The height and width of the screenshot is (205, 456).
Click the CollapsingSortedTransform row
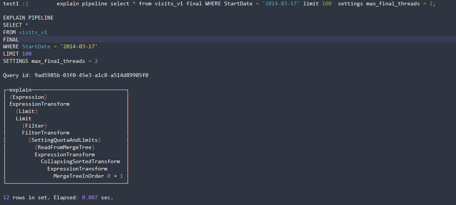coord(80,162)
